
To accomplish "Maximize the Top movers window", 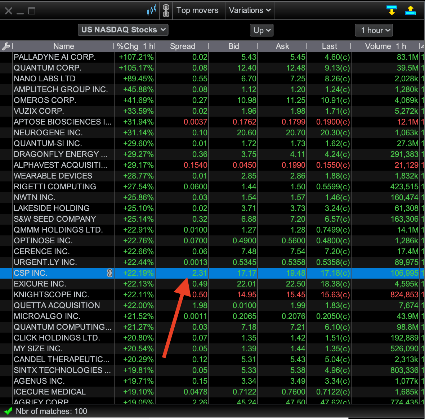I will (32, 11).
